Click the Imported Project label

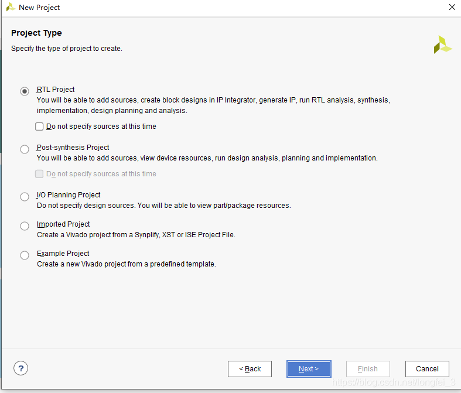63,224
